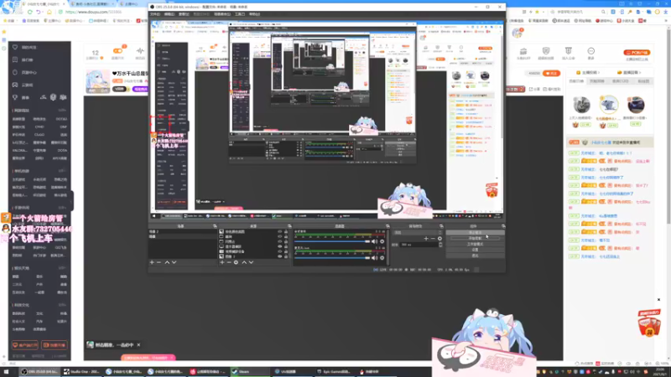This screenshot has height=377, width=671.
Task: Mute the first mixer audio channel
Action: 374,241
